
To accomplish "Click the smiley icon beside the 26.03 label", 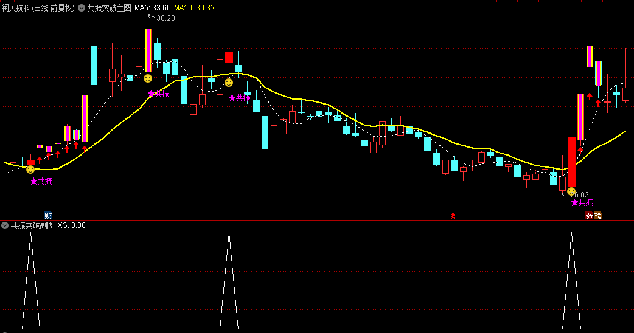I will click(571, 191).
